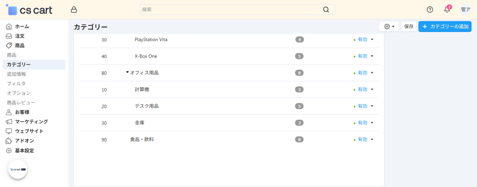This screenshot has width=477, height=187.
Task: Open the アドオン menu
Action: click(x=25, y=141)
